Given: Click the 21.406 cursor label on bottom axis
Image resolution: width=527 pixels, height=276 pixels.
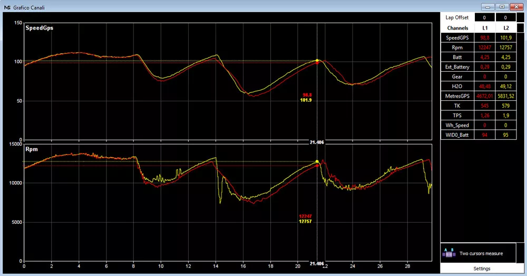Looking at the screenshot, I should (317, 263).
